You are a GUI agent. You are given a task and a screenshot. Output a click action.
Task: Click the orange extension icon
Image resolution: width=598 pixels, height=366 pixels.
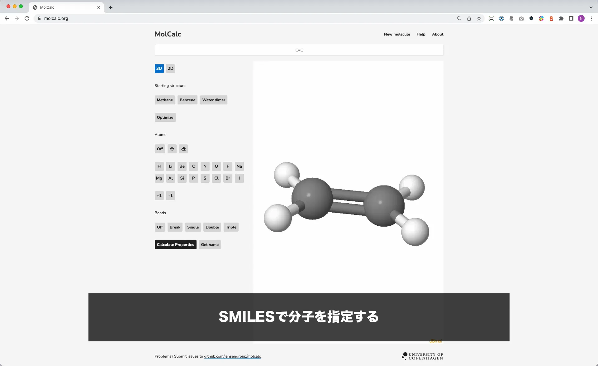[x=551, y=18]
